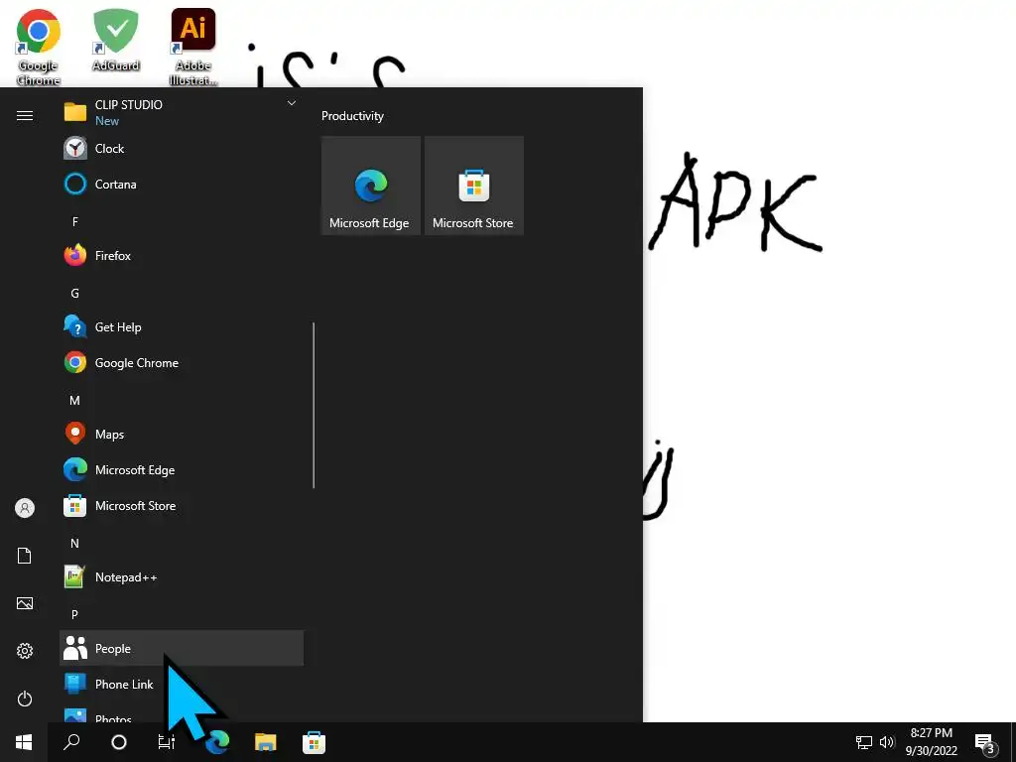Open Adobe Illustrator desktop shortcut
This screenshot has width=1016, height=762.
[193, 48]
